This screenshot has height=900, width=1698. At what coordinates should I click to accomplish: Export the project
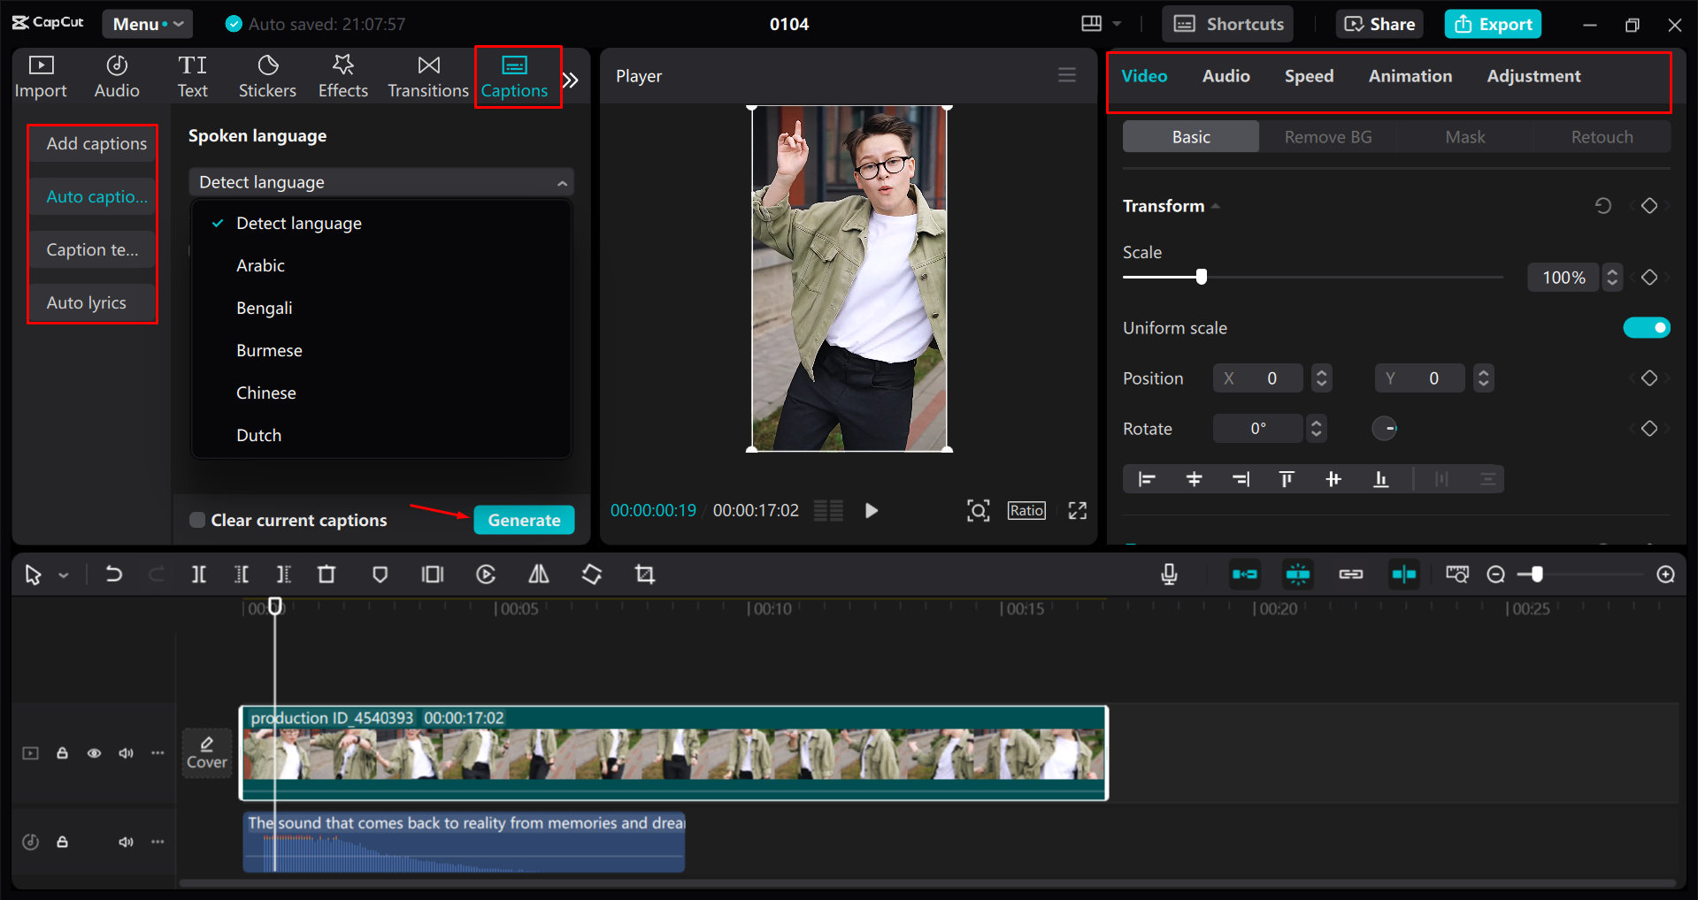click(x=1492, y=23)
